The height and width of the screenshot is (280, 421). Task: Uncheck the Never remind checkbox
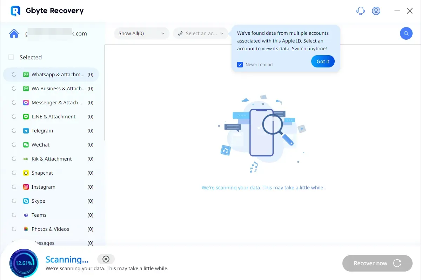(240, 65)
